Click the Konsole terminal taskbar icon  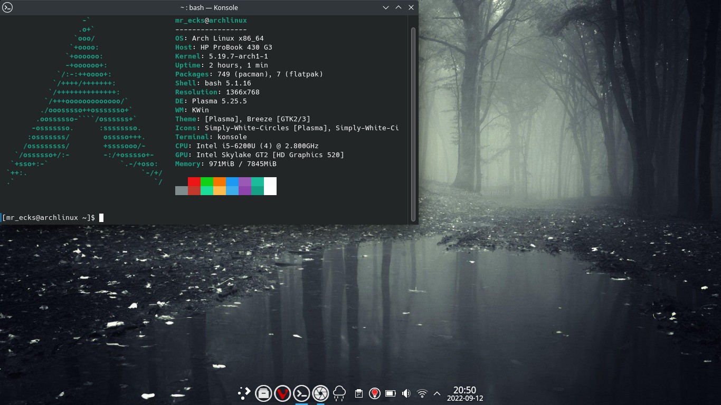pyautogui.click(x=301, y=393)
